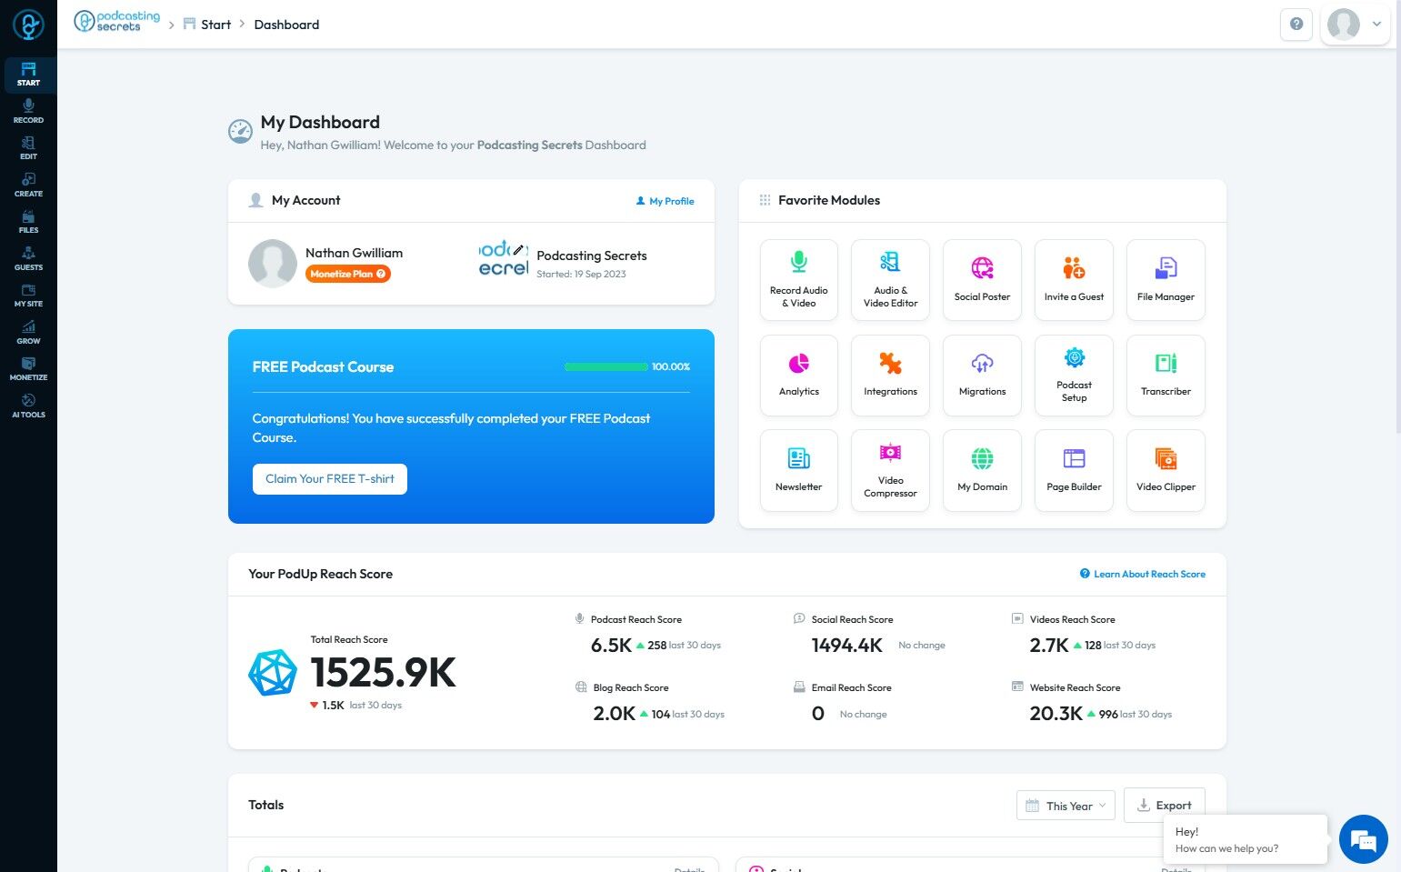Viewport: 1401px width, 872px height.
Task: Open the Grow sidebar section
Action: click(x=28, y=333)
